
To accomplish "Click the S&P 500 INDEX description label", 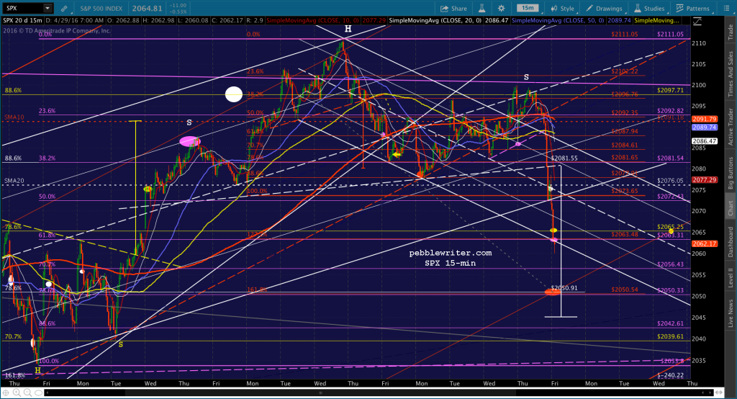I will 101,9.
